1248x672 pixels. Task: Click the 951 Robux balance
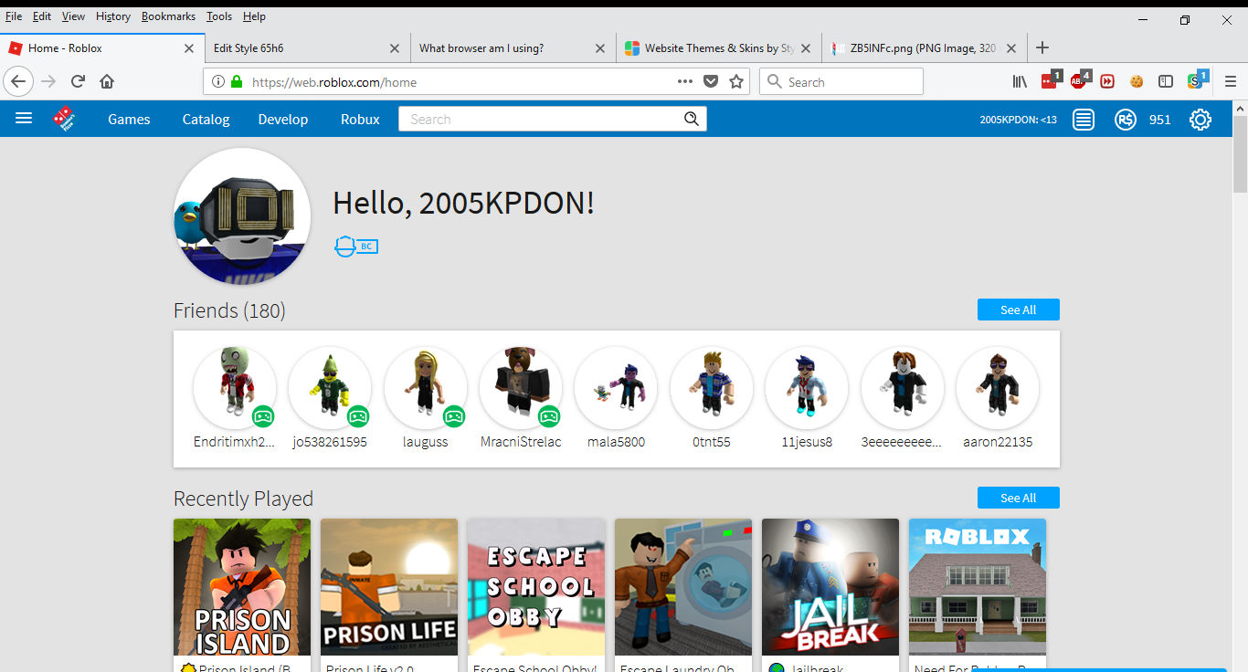click(x=1160, y=120)
